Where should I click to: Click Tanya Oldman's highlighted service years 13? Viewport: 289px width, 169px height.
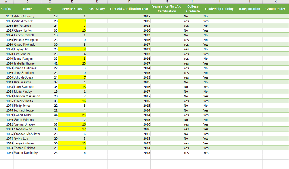tap(72, 143)
